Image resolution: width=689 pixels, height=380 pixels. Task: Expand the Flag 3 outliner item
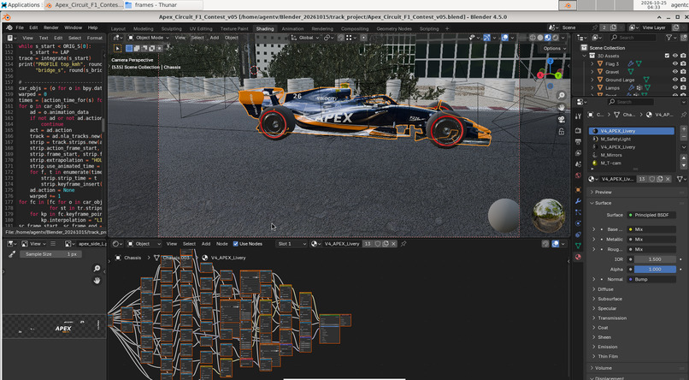coord(592,64)
